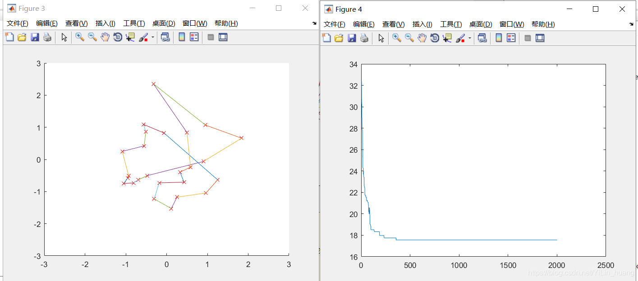This screenshot has width=638, height=281.
Task: Click New Figure icon in Figure 3 toolbar
Action: point(9,37)
